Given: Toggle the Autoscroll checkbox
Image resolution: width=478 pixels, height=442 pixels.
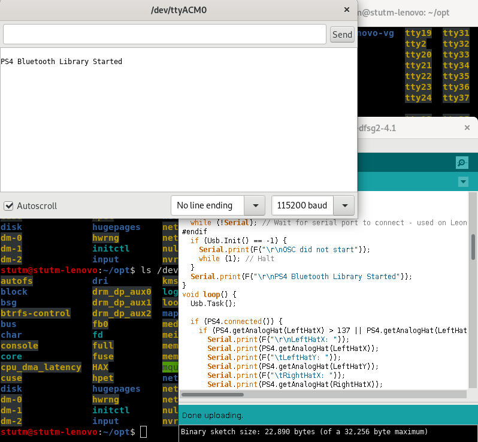Looking at the screenshot, I should tap(9, 205).
